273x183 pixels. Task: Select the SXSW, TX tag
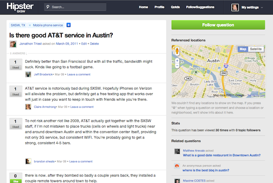click(18, 25)
